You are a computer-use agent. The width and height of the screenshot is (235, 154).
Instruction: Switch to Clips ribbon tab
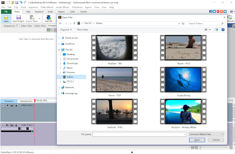click(x=28, y=11)
